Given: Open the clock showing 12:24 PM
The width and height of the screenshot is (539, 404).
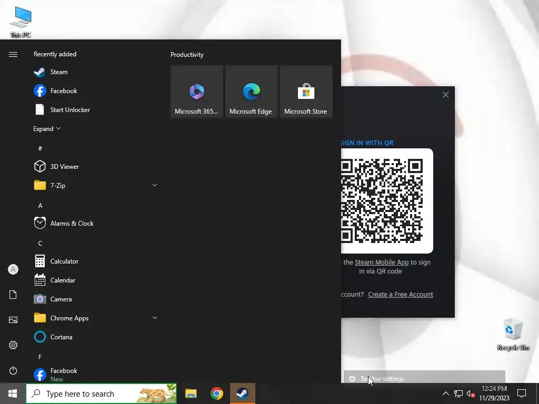Looking at the screenshot, I should point(494,393).
